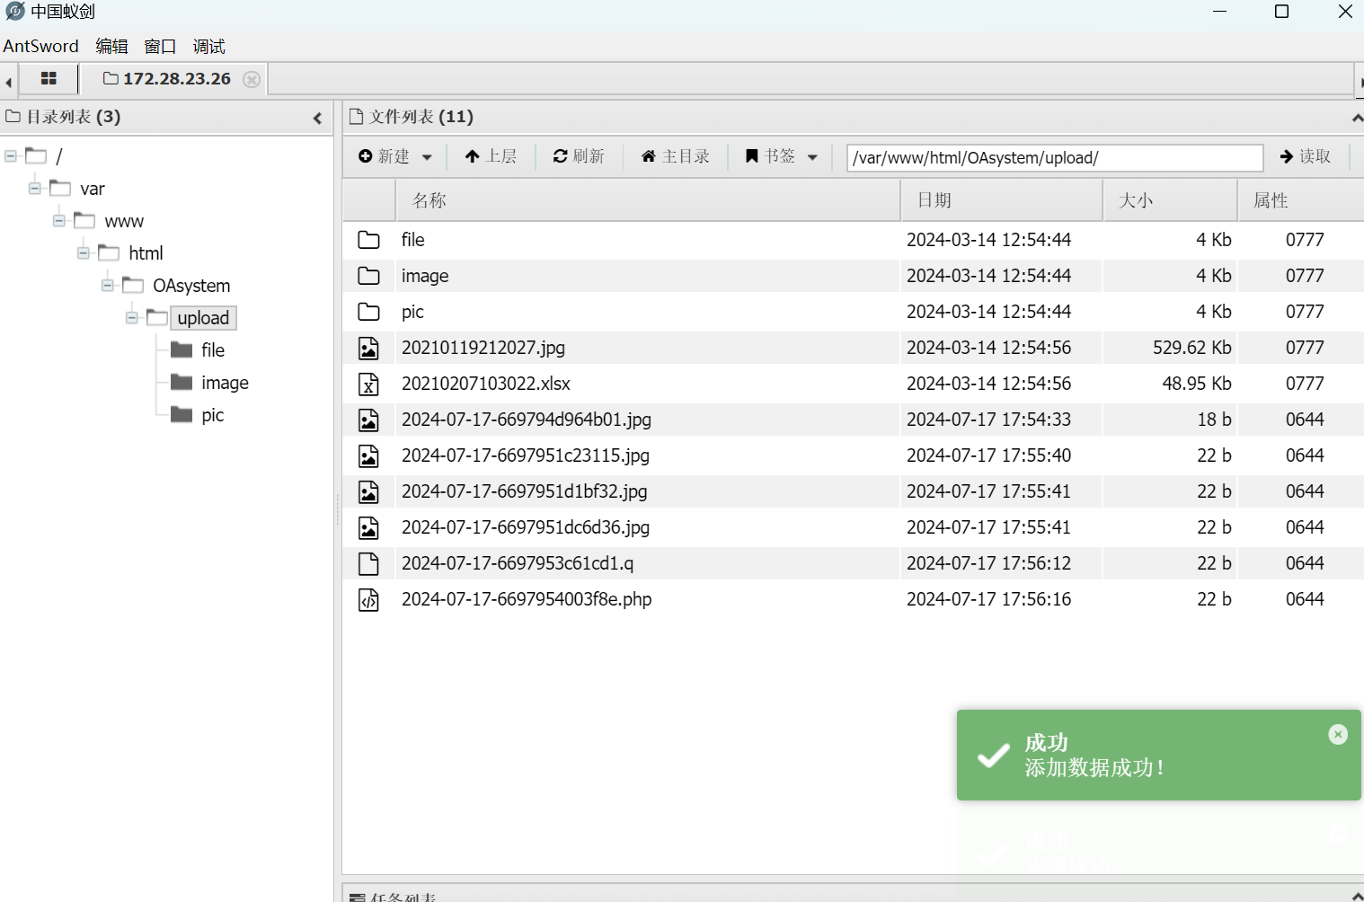The height and width of the screenshot is (902, 1364).
Task: Click image icon of 2024-07-17-6697951c23115.jpg
Action: pyautogui.click(x=368, y=455)
